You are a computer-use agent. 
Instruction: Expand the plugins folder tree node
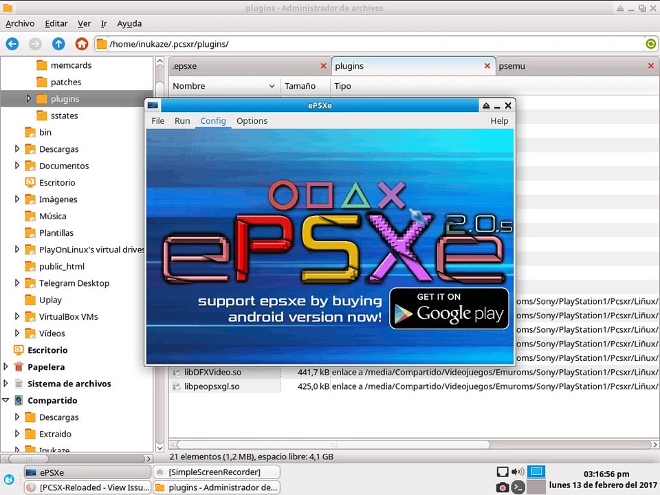coord(29,98)
